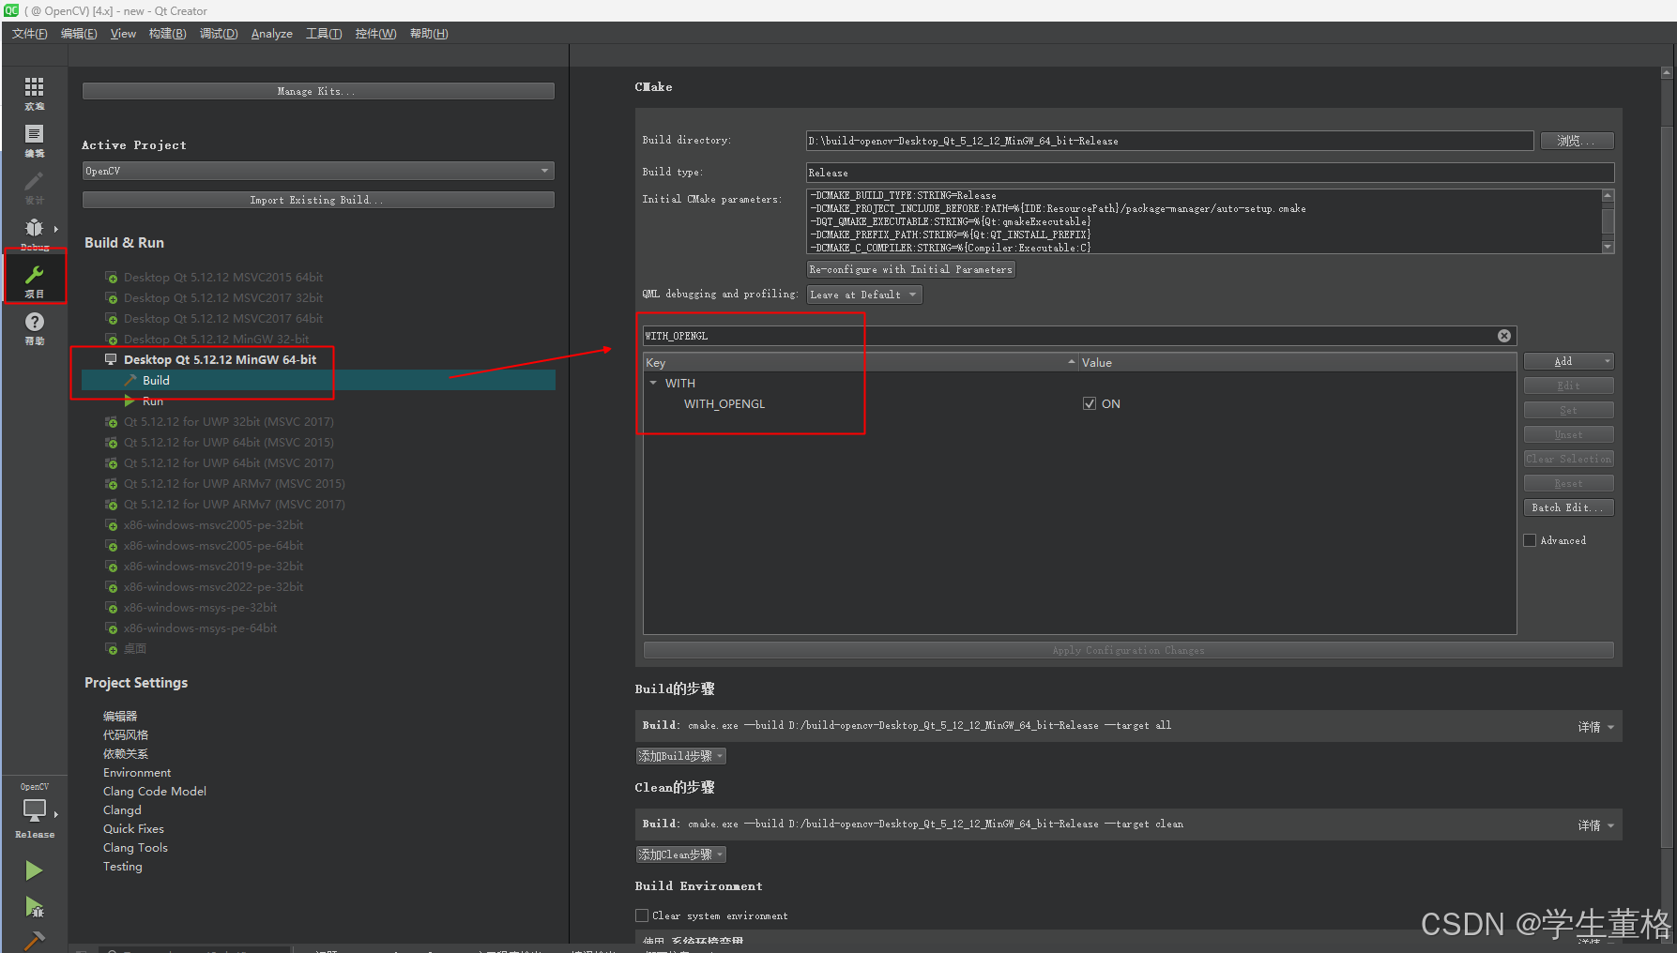Viewport: 1677px width, 953px height.
Task: Toggle the WITH_OPENGL ON checkbox
Action: pyautogui.click(x=1090, y=404)
